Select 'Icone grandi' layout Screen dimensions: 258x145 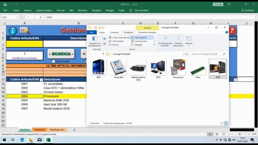[141, 37]
